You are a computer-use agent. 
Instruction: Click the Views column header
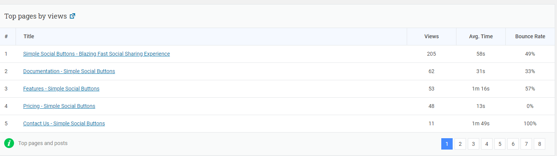(x=431, y=36)
